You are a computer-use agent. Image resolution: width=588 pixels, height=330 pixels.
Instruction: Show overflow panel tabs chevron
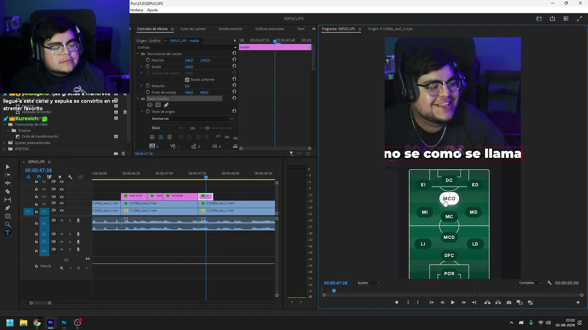click(x=314, y=29)
